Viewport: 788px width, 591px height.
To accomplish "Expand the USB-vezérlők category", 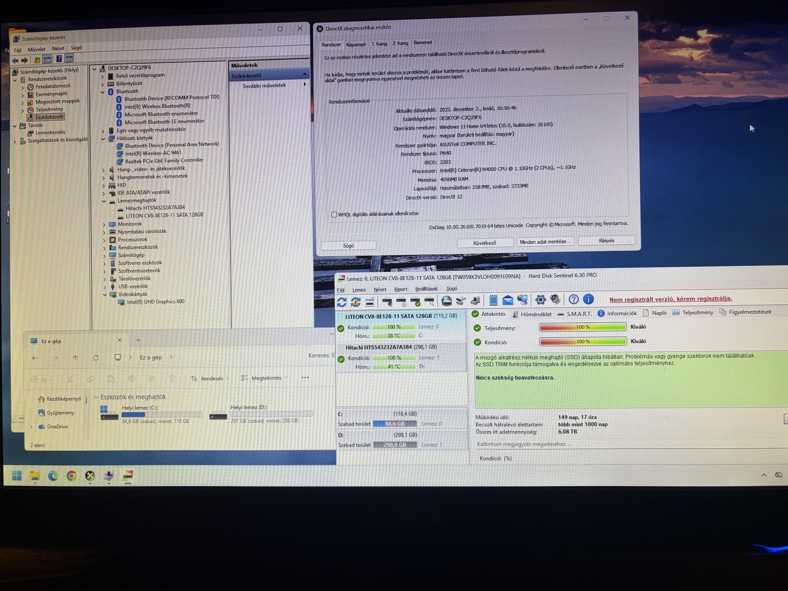I will coord(105,287).
